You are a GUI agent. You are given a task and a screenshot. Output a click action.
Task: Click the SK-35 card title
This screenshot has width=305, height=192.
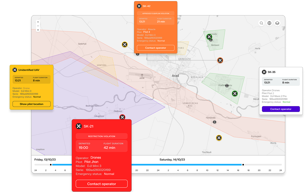click(x=271, y=72)
